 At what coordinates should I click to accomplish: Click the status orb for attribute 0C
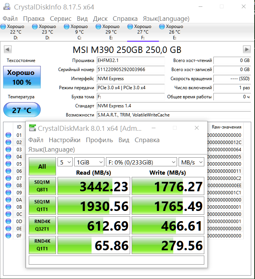[x=8, y=214]
